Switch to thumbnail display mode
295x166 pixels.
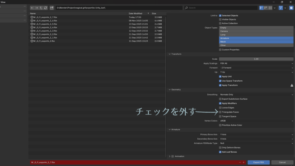pos(270,8)
